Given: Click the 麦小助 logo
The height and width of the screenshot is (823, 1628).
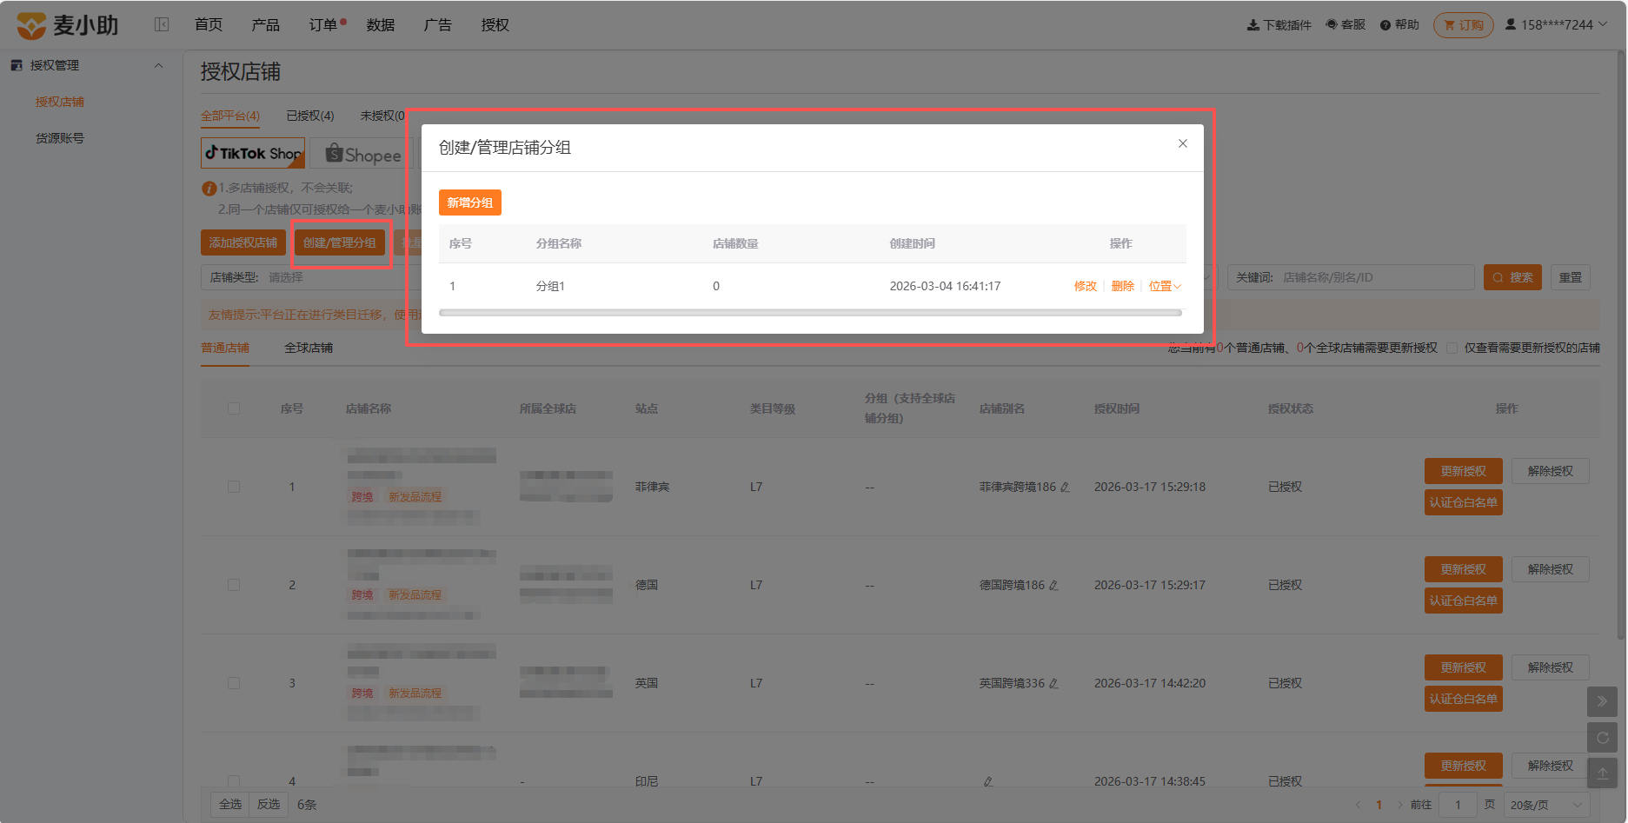Looking at the screenshot, I should coord(67,25).
